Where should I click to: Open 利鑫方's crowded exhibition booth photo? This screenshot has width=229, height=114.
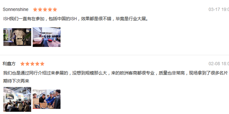[17, 99]
